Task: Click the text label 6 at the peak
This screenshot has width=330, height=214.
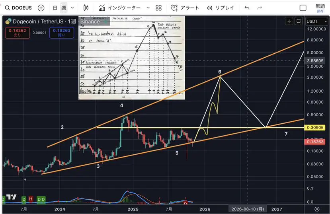Action: point(220,72)
